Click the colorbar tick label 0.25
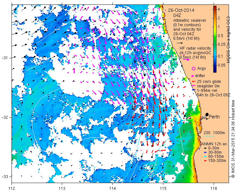Image resolution: width=237 pixels, height=192 pixels. click(x=221, y=44)
